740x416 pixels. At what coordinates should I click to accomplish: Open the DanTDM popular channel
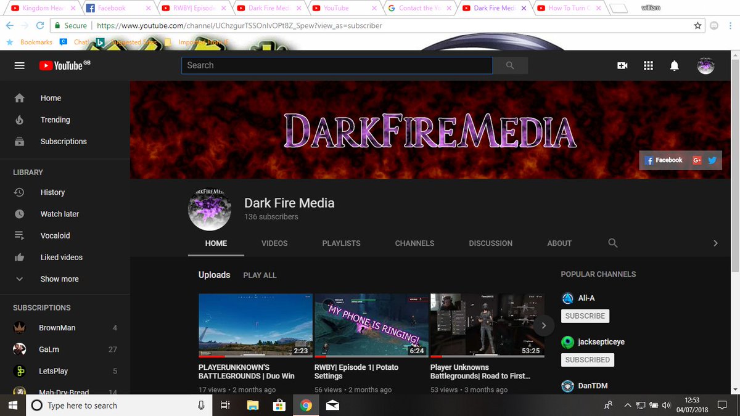click(593, 386)
